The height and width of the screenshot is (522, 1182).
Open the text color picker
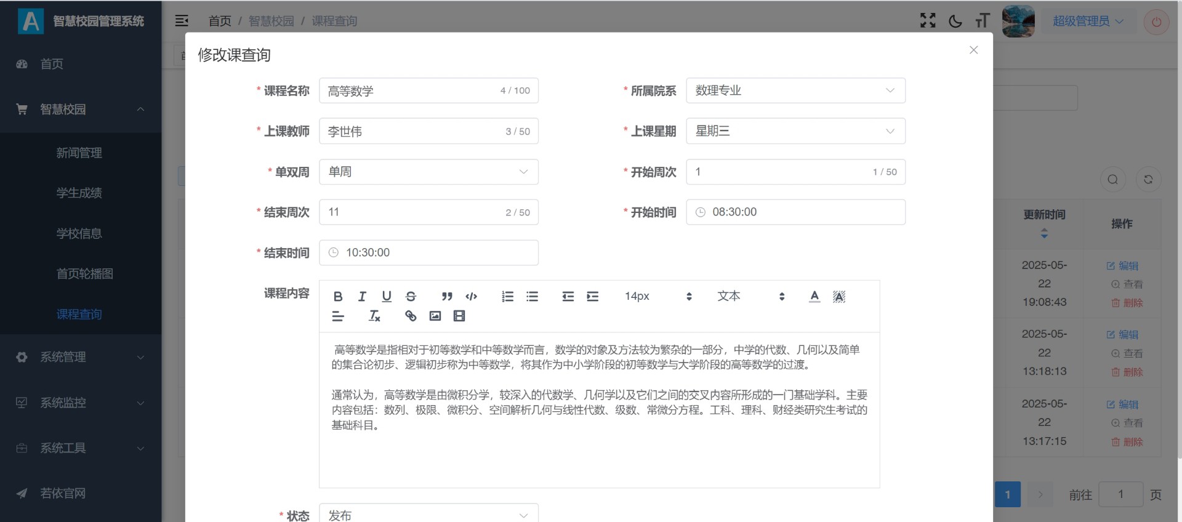point(814,297)
